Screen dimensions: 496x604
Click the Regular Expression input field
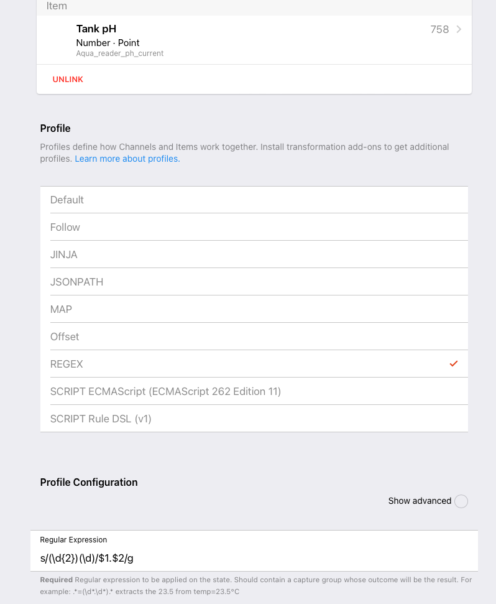(254, 558)
